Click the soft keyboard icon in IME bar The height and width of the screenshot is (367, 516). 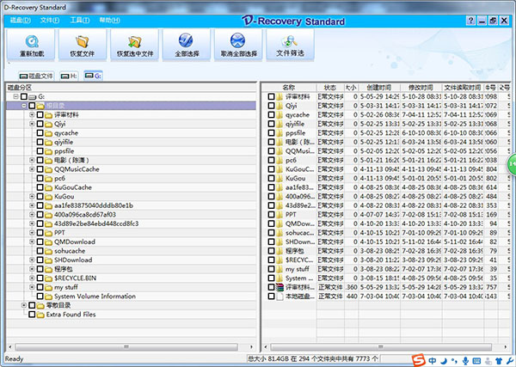coord(476,361)
